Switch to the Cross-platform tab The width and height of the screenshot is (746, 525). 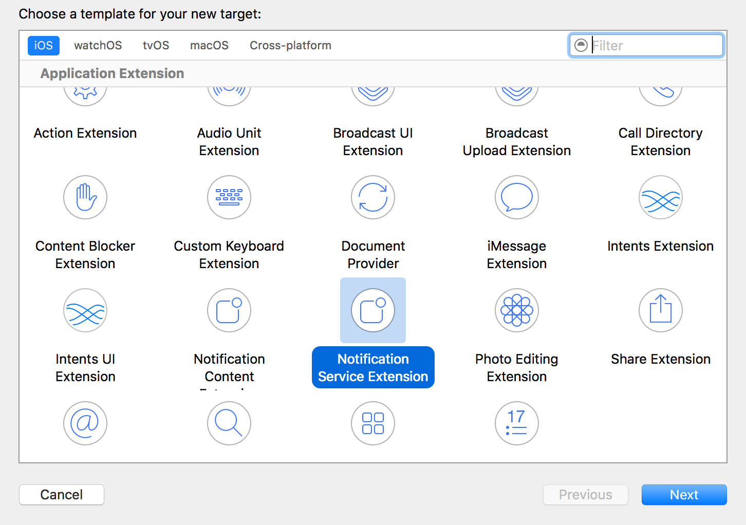point(291,46)
